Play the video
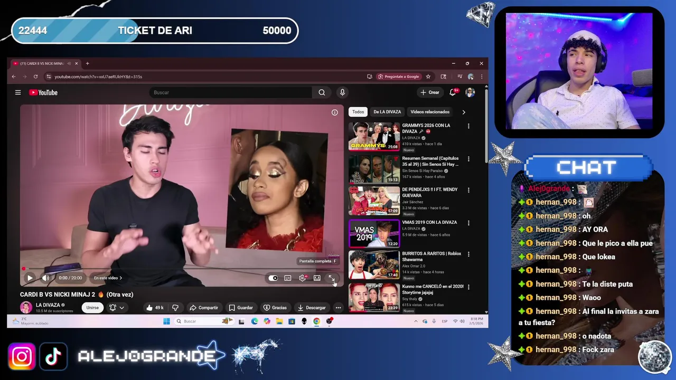Image resolution: width=676 pixels, height=380 pixels. tap(30, 278)
